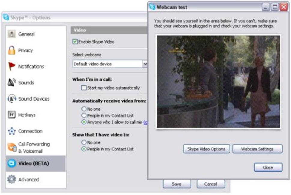Open the Privacy options section
The height and width of the screenshot is (195, 291).
(36, 50)
